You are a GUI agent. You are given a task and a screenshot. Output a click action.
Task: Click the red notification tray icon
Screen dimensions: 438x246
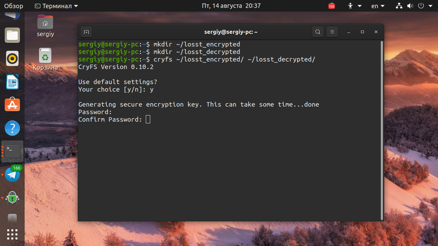pos(332,6)
